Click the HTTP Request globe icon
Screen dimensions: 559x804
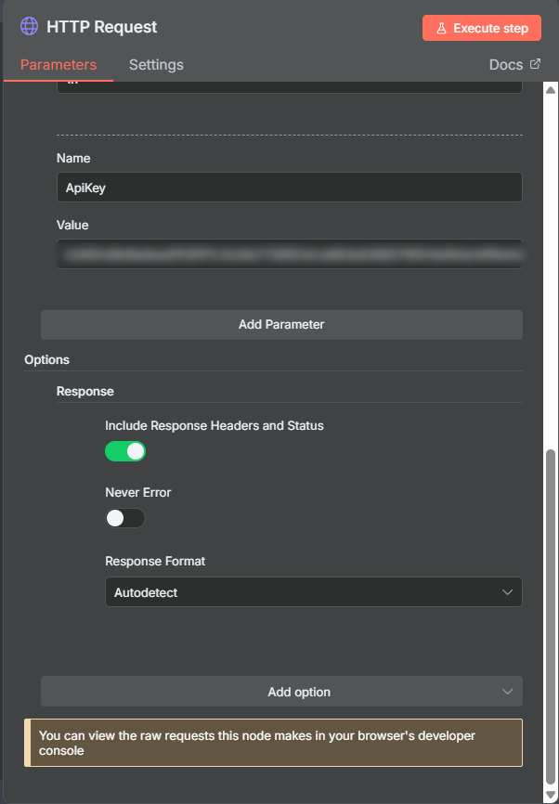30,27
